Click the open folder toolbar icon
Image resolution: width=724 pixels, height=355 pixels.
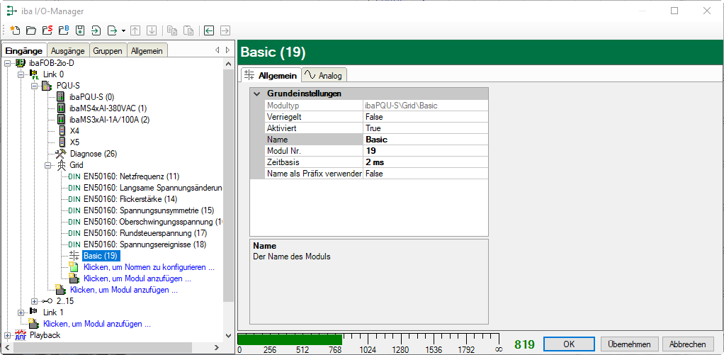point(30,30)
